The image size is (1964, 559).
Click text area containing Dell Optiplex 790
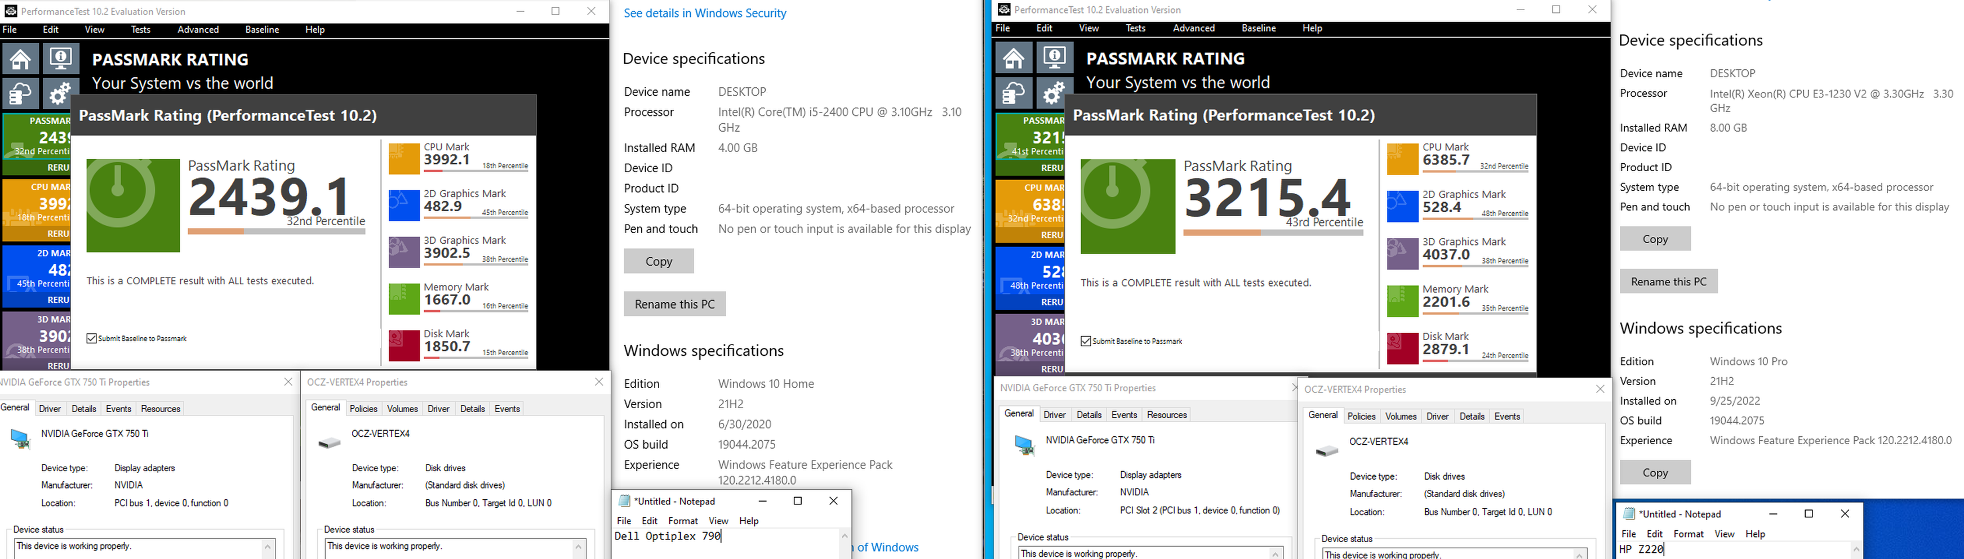(x=725, y=544)
